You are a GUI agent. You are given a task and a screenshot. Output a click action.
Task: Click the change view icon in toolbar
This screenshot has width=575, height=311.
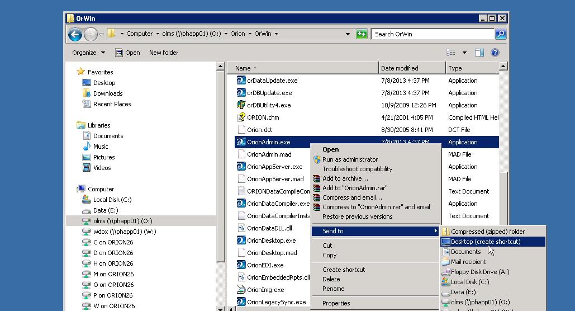(451, 53)
